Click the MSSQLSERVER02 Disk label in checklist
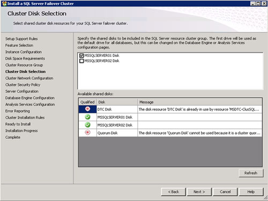 click(102, 61)
